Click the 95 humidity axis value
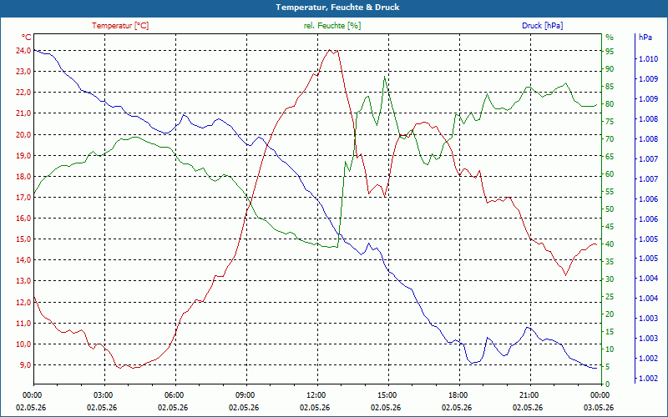668x417 pixels. coord(610,51)
